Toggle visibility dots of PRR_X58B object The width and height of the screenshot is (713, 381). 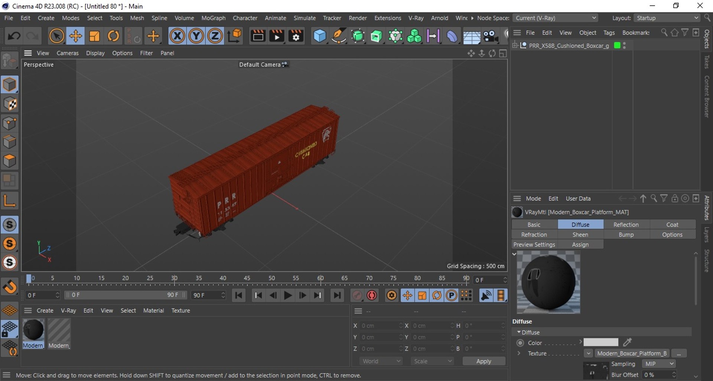click(625, 46)
